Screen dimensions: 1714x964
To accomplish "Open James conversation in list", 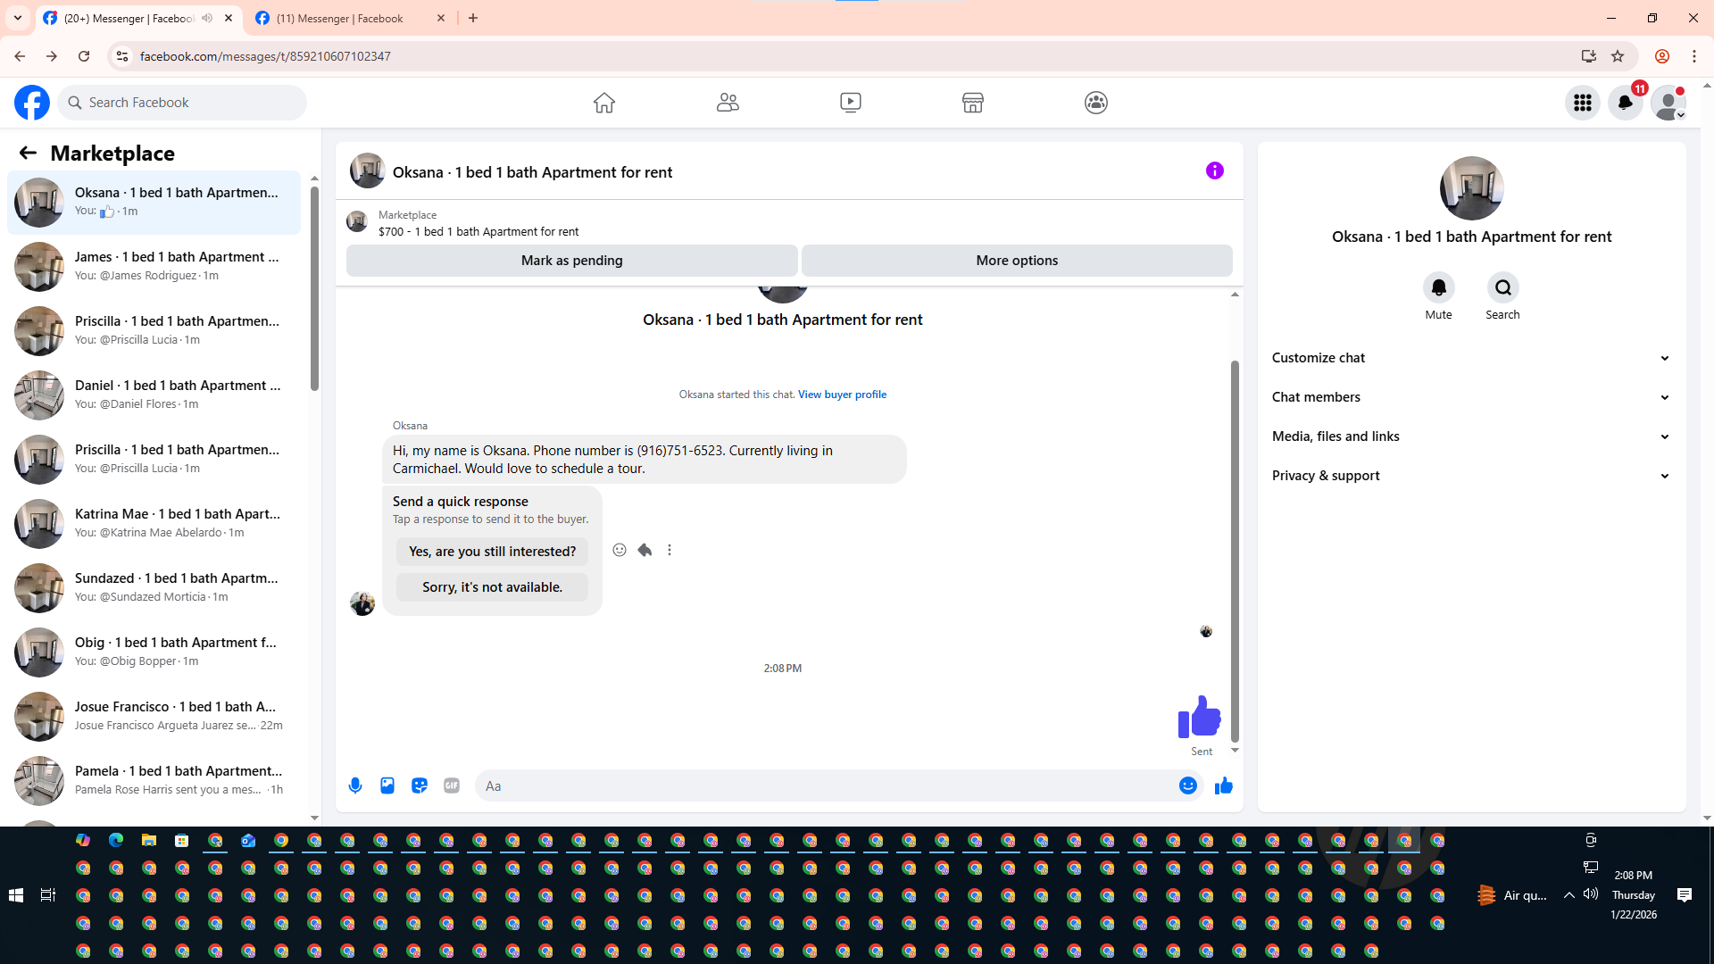I will point(154,266).
